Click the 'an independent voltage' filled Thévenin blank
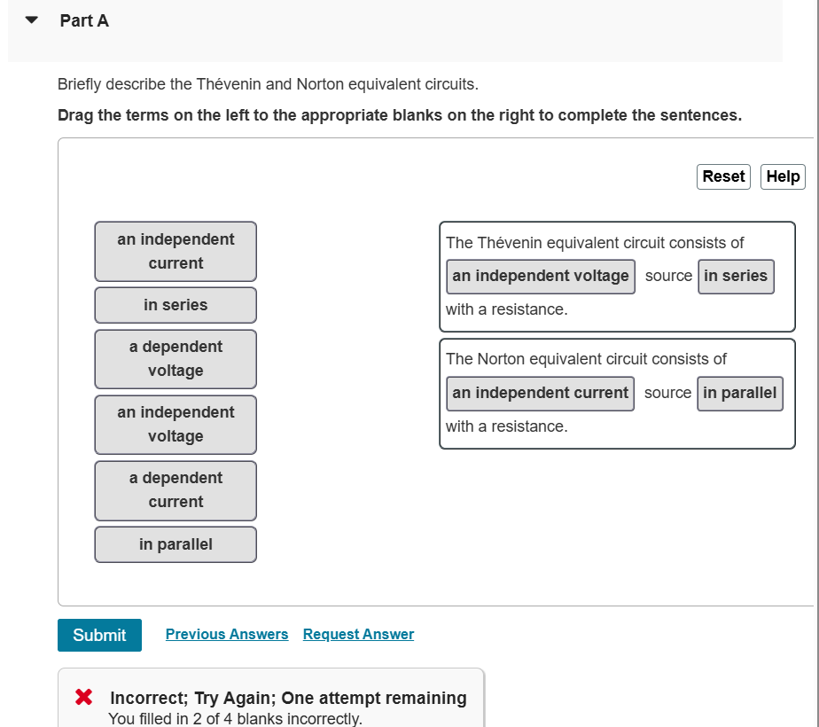Viewport: 819px width, 727px height. coord(540,276)
